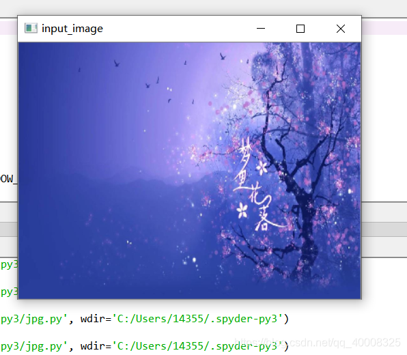Click the input_image title bar text
The width and height of the screenshot is (407, 355).
click(x=72, y=29)
